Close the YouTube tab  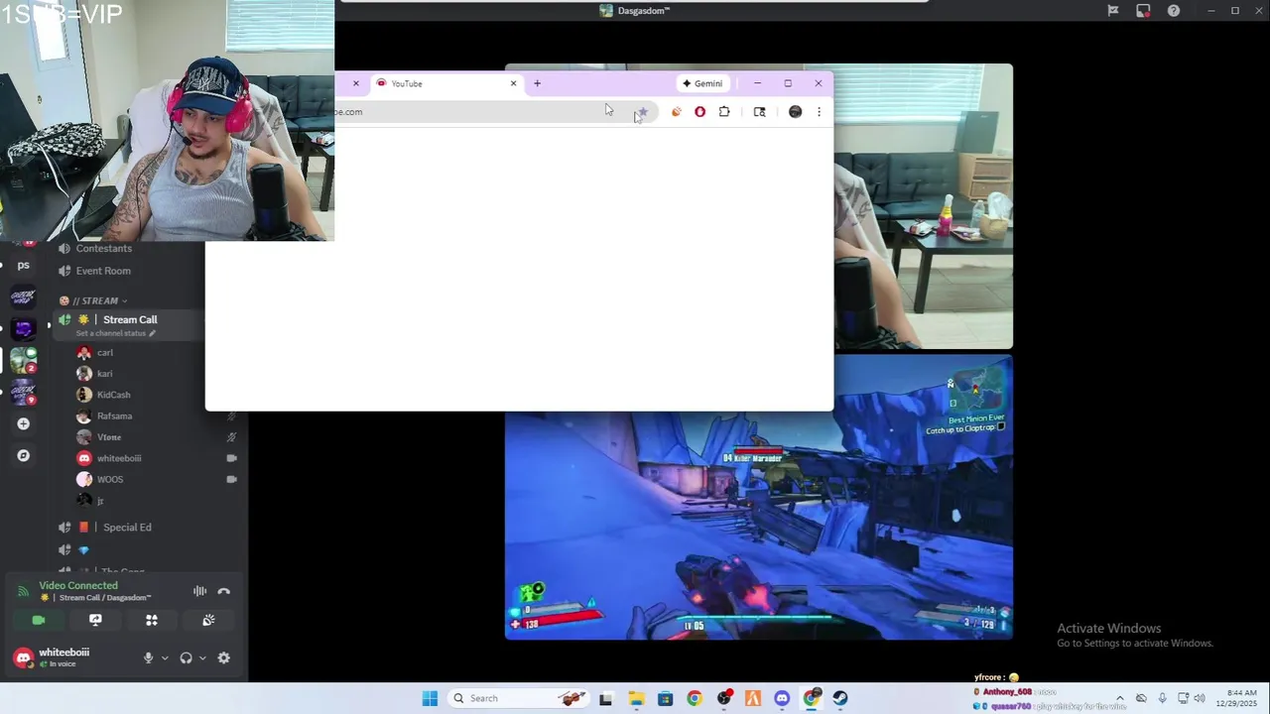tap(514, 83)
